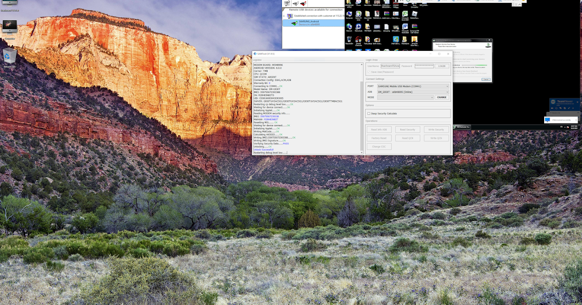Open the ADB device dropdown
The image size is (582, 305).
413,91
